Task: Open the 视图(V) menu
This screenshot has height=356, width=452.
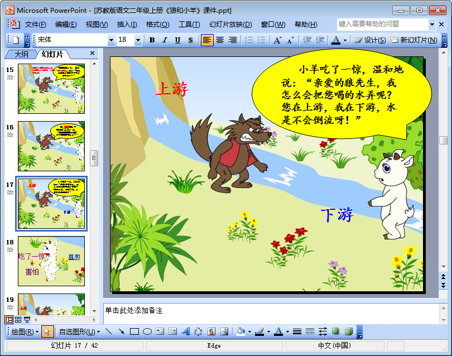Action: tap(97, 25)
